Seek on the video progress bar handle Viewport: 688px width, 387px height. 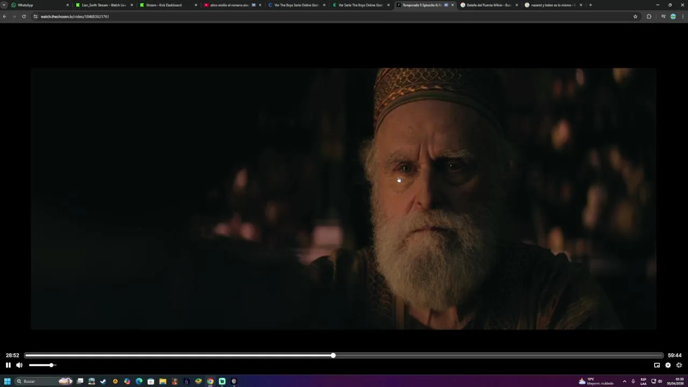[x=333, y=355]
